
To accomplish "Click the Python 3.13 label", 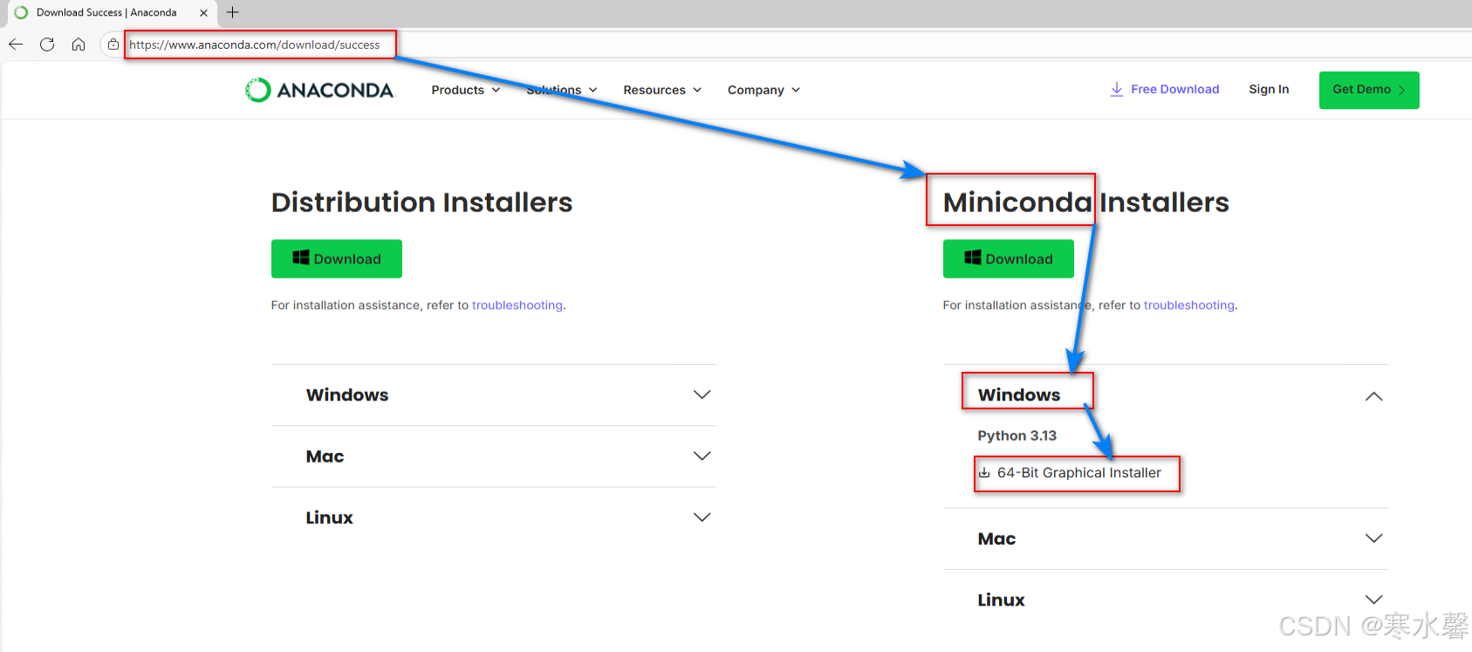I will 1017,436.
